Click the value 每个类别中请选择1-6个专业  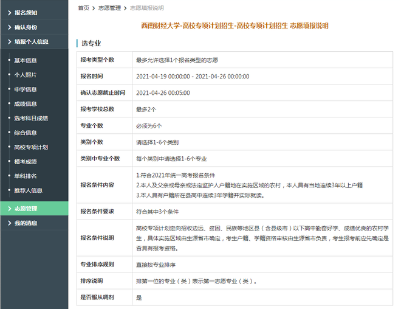171,159
